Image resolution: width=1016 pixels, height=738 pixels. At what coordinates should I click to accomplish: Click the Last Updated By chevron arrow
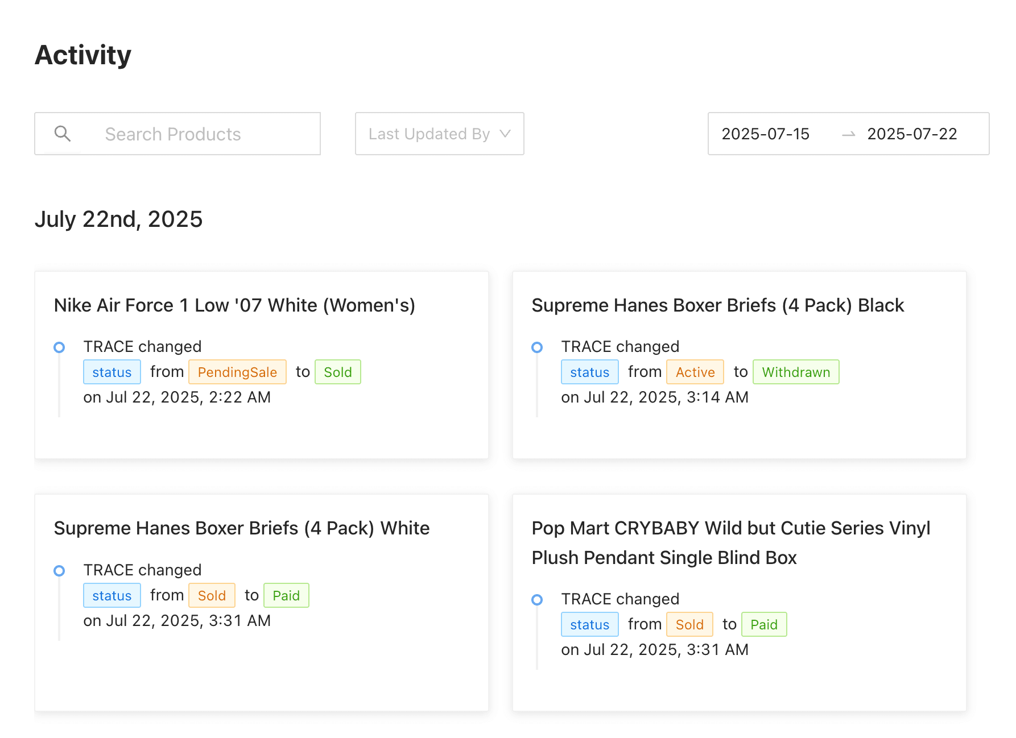coord(505,134)
